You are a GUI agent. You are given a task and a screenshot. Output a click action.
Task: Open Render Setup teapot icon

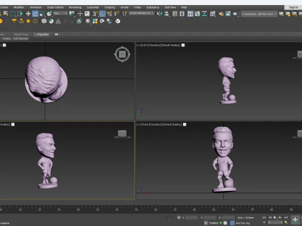tap(221, 14)
